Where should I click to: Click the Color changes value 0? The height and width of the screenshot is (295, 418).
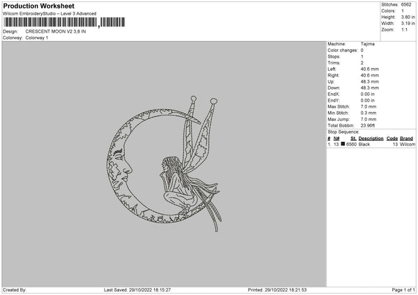362,50
